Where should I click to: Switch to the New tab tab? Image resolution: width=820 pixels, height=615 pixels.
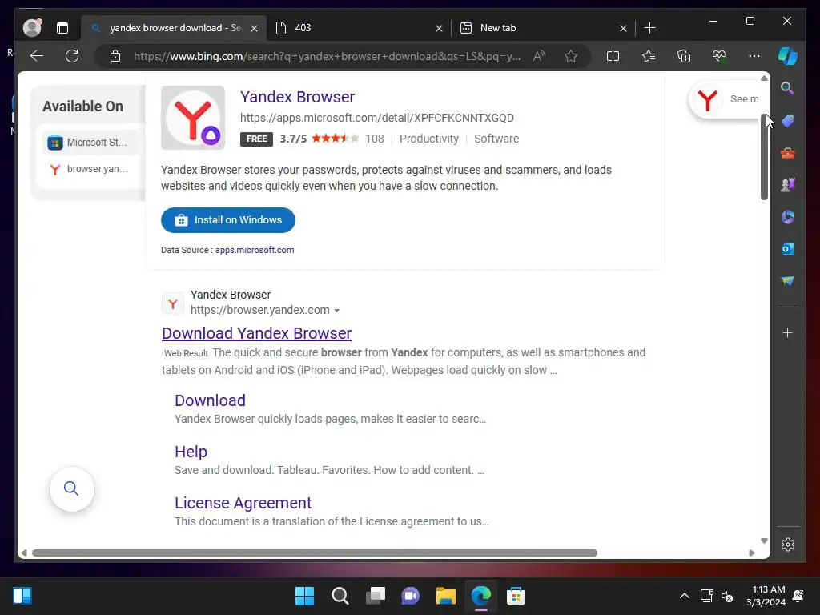(x=541, y=28)
